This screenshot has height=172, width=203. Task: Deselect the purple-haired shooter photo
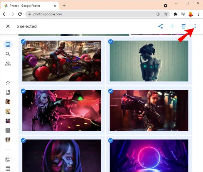(23, 91)
